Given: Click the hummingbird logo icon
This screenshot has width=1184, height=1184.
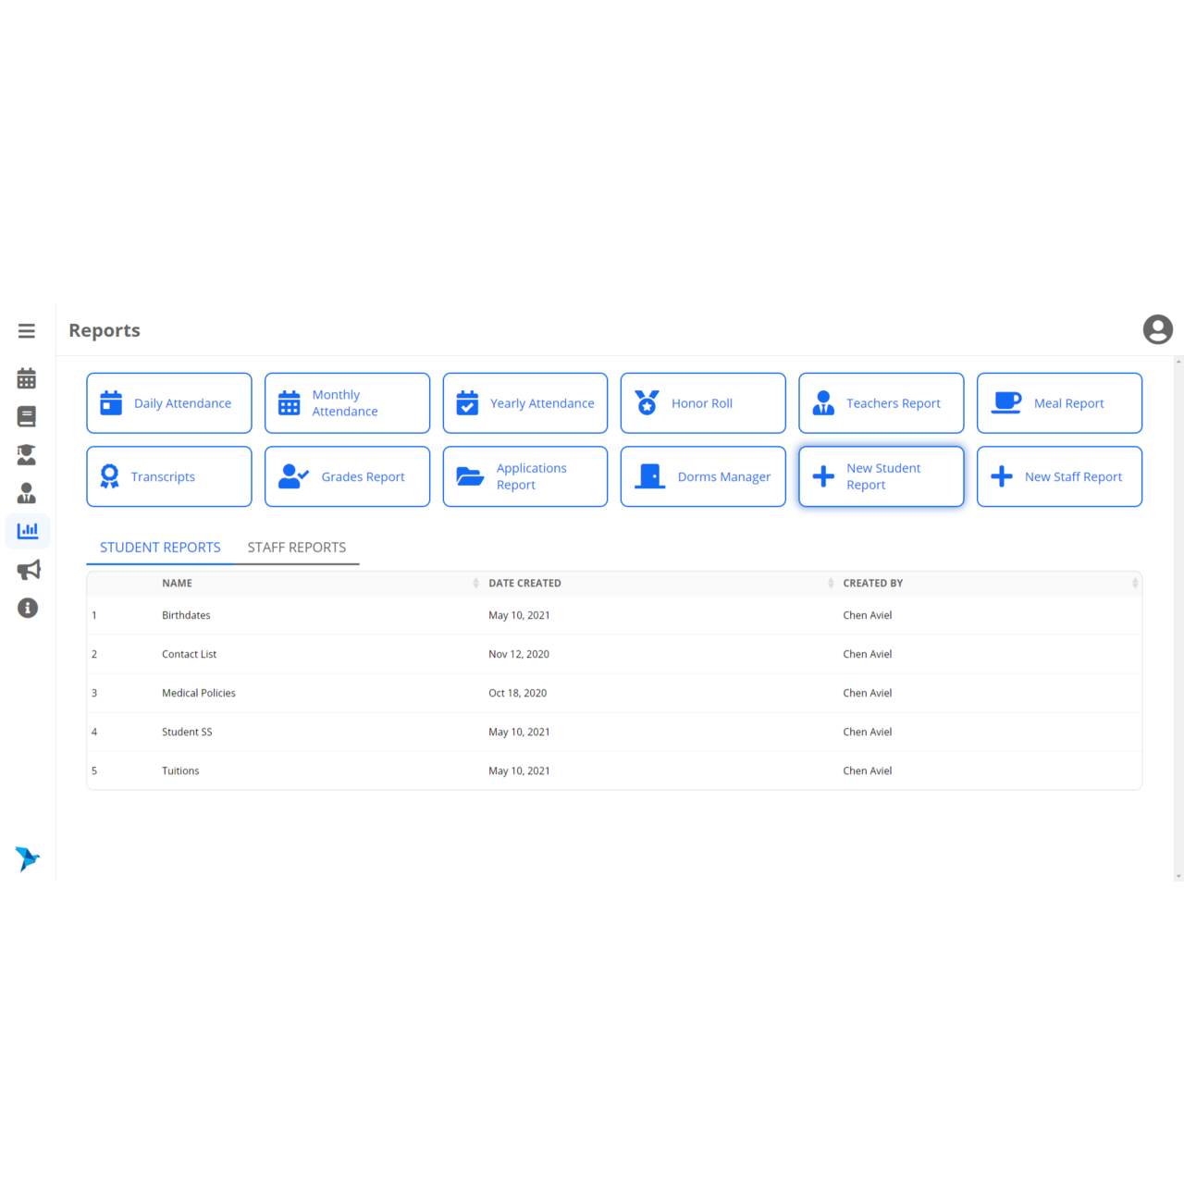Looking at the screenshot, I should [x=27, y=858].
